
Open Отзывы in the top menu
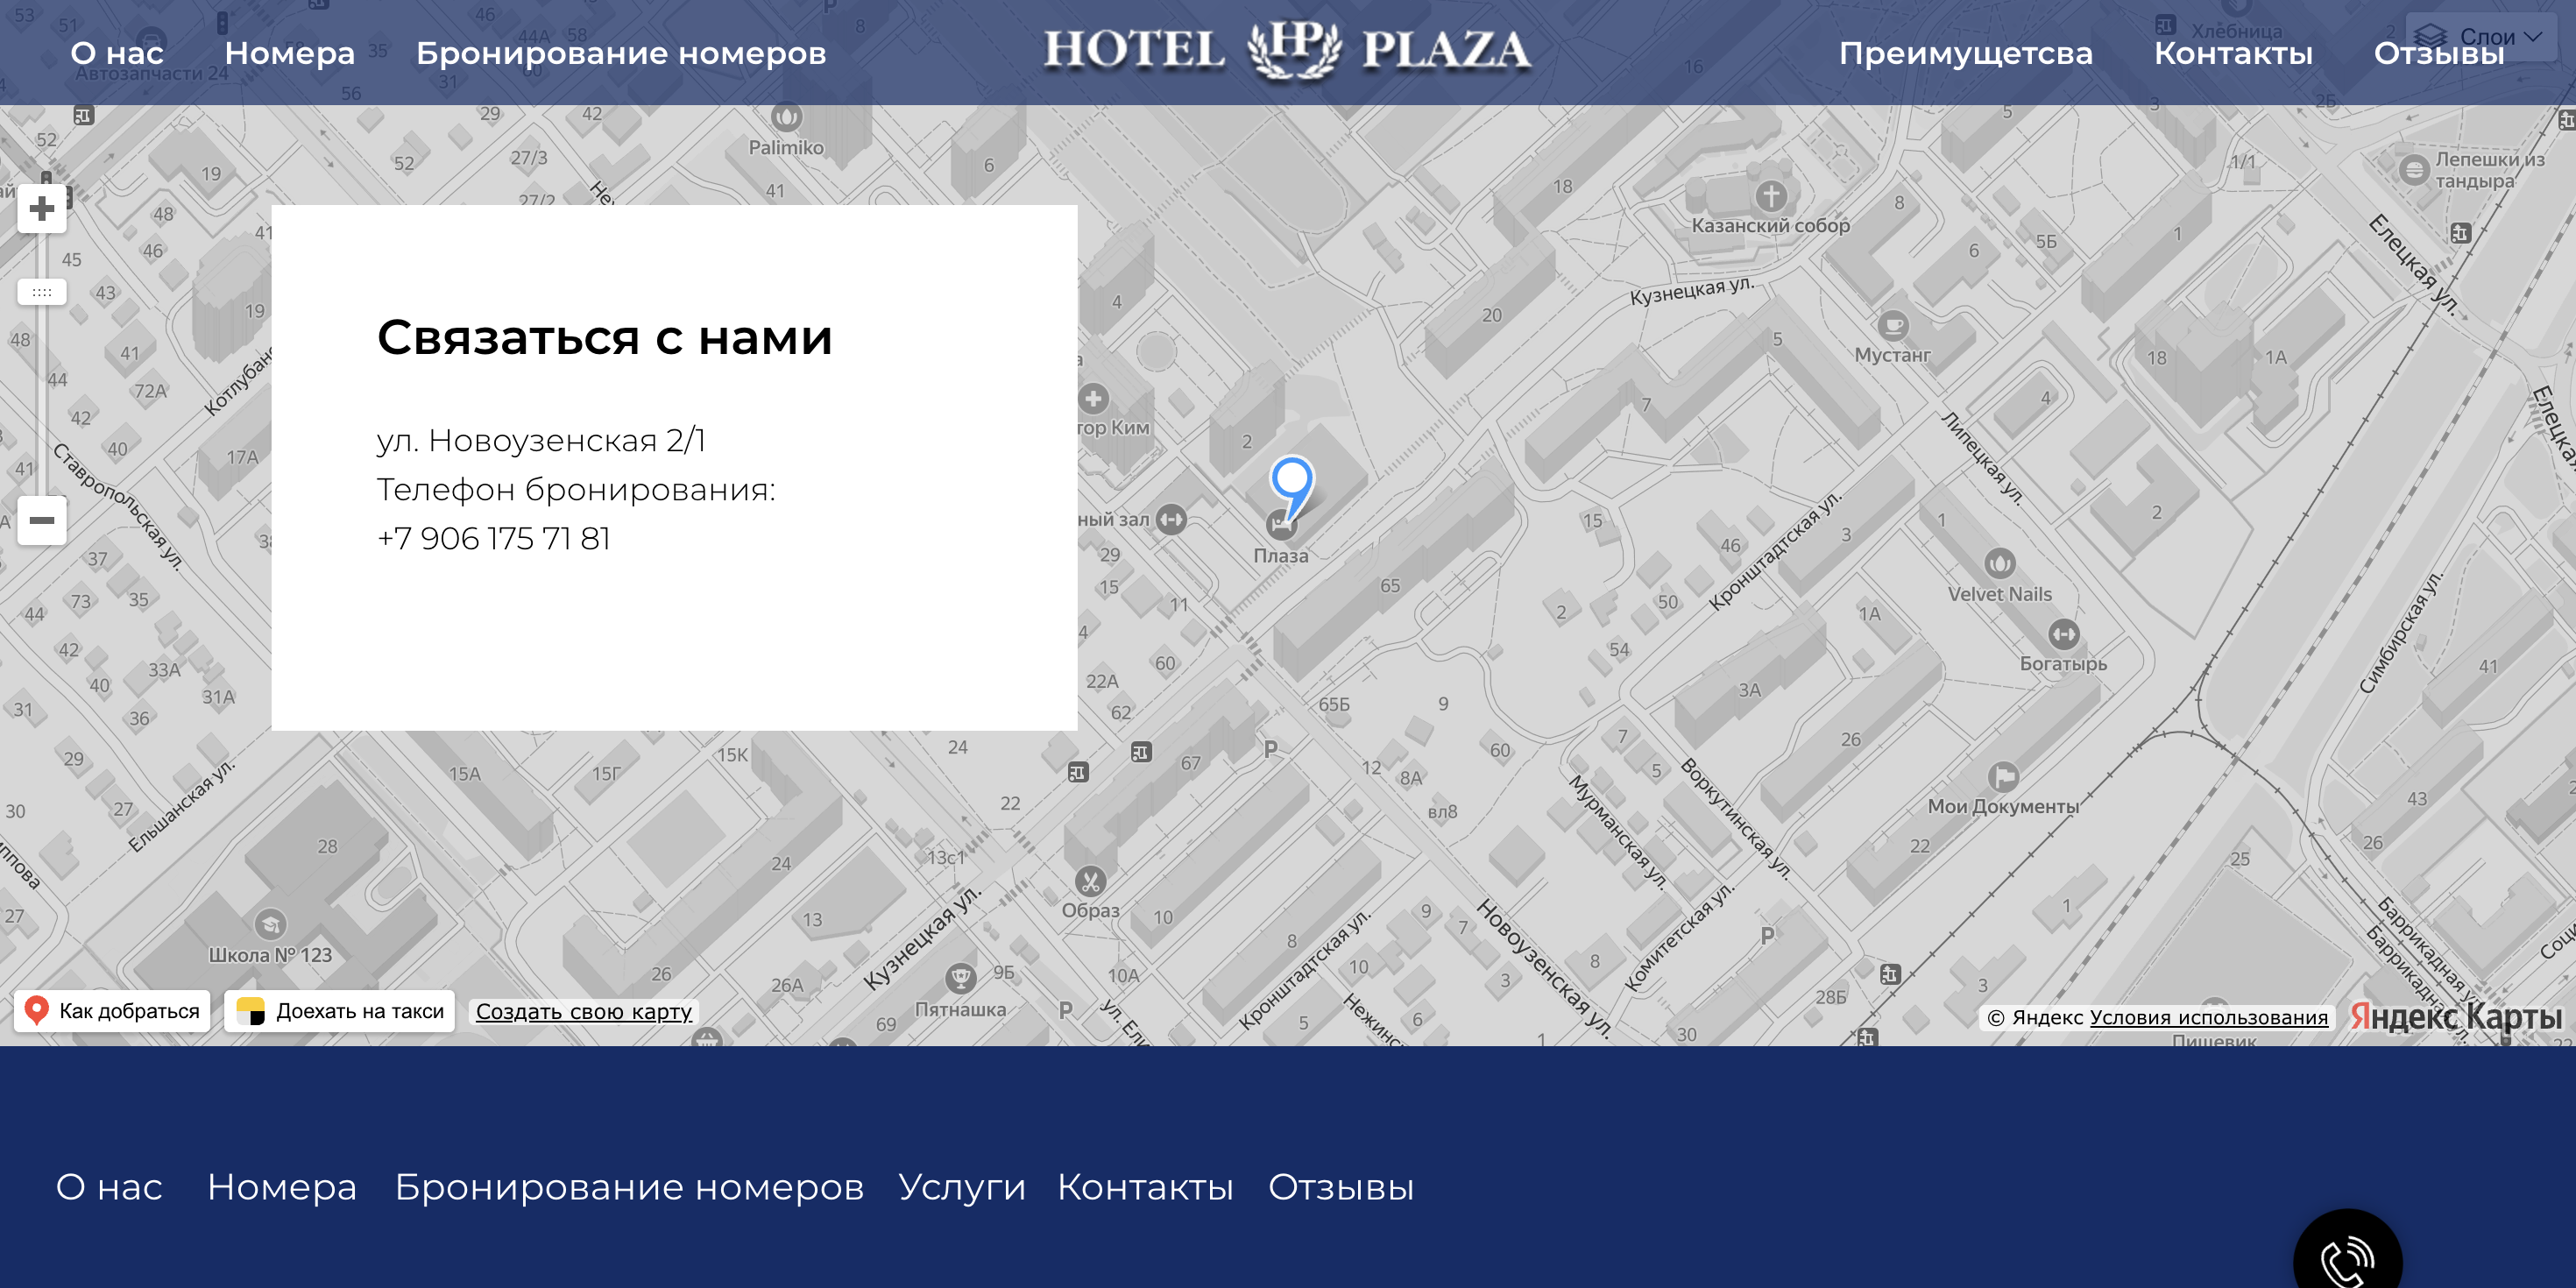pos(2439,53)
